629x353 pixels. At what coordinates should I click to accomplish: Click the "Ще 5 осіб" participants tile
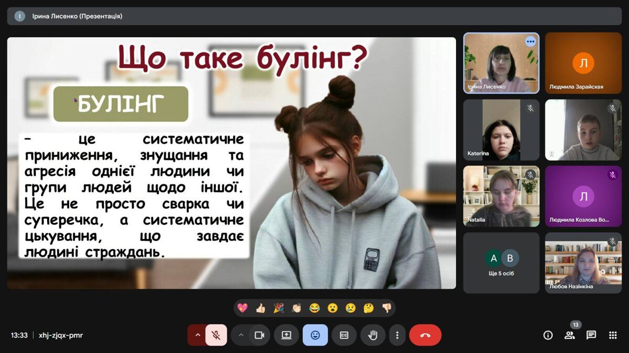pos(501,263)
